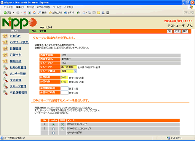This screenshot has height=141, width=195.
Task: Click the 終業時刻 input field
Action: (x=64, y=82)
